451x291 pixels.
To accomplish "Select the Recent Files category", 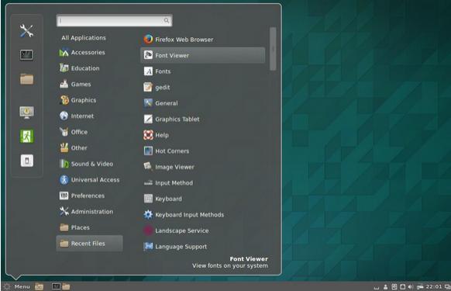I will pos(90,244).
